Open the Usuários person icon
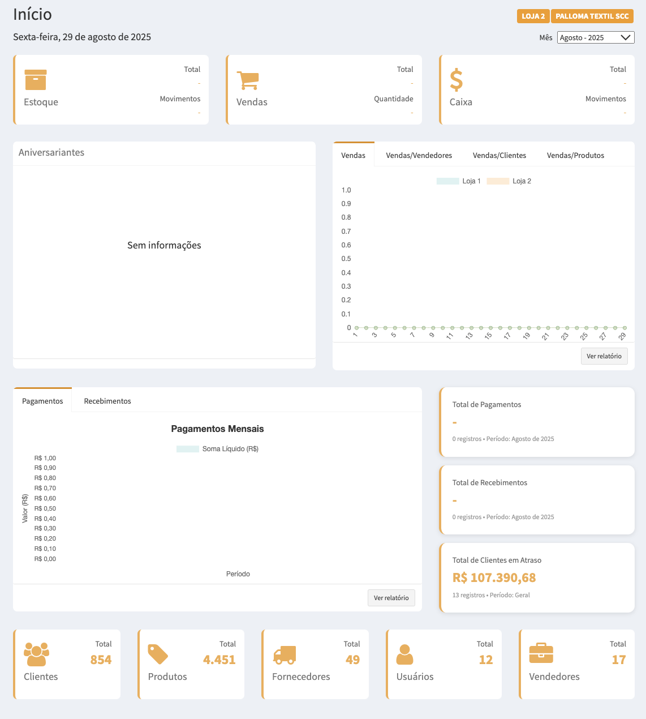 (404, 654)
